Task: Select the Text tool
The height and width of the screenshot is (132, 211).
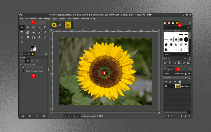Action: [39, 37]
